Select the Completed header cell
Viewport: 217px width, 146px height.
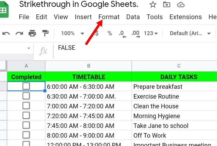(26, 76)
